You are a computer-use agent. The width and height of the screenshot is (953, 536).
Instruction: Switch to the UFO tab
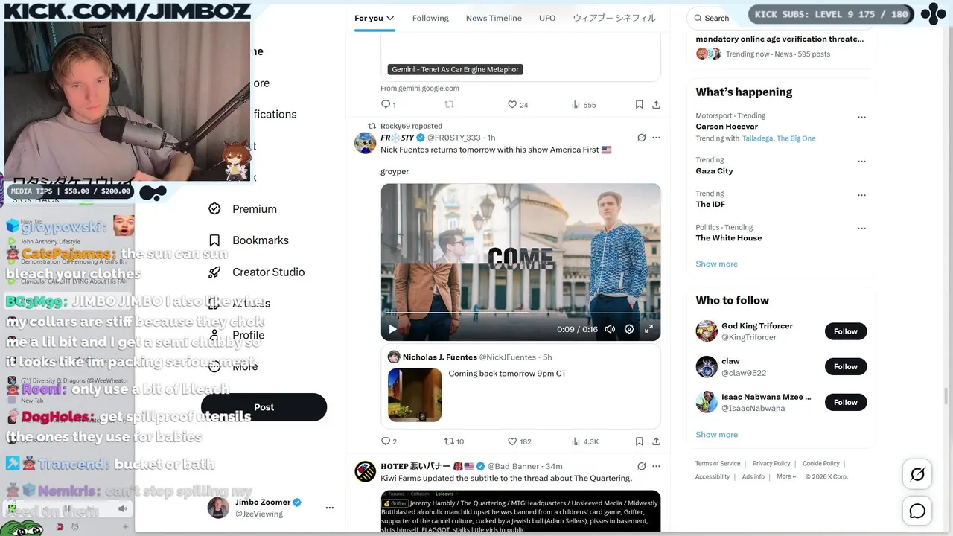[x=547, y=18]
